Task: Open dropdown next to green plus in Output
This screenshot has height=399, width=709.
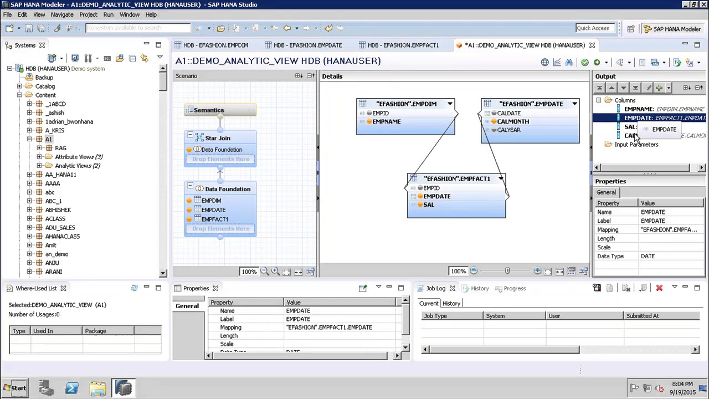Action: (x=669, y=88)
